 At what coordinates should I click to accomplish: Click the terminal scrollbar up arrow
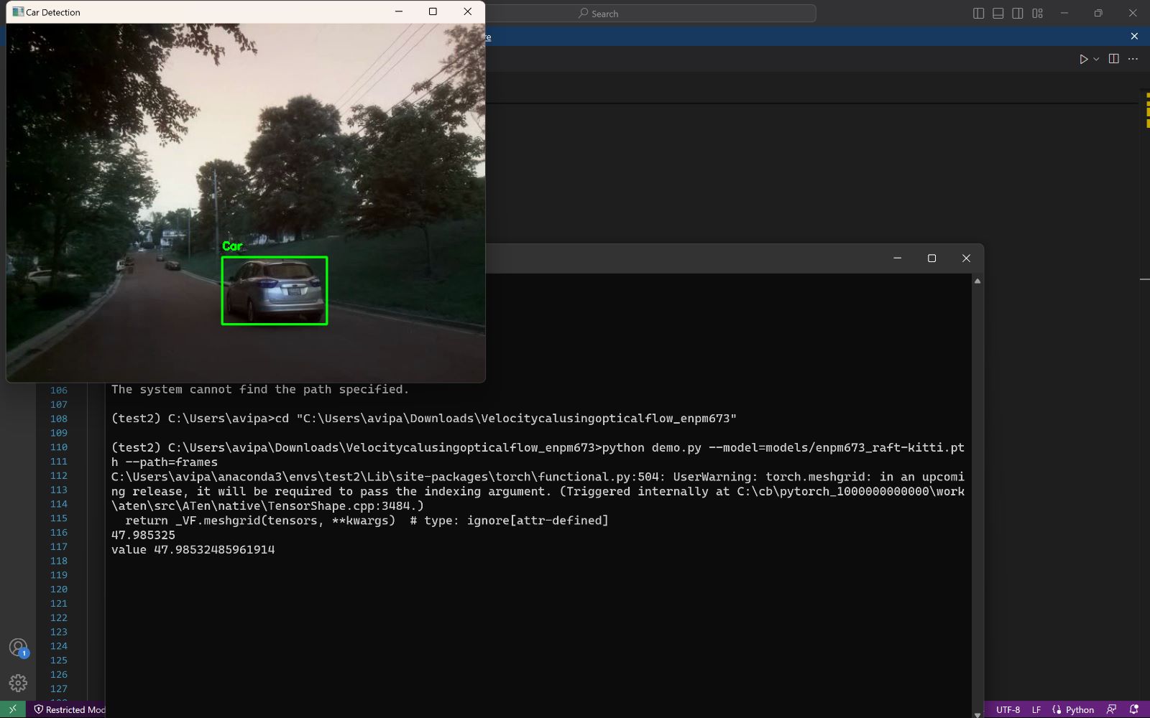point(978,281)
